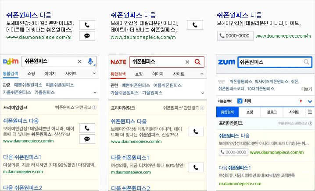Click the red magnifier search icon in Nate
This screenshot has height=191, width=315.
tap(198, 62)
